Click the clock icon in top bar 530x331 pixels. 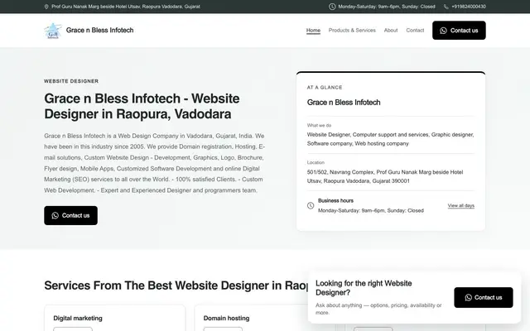pyautogui.click(x=332, y=7)
